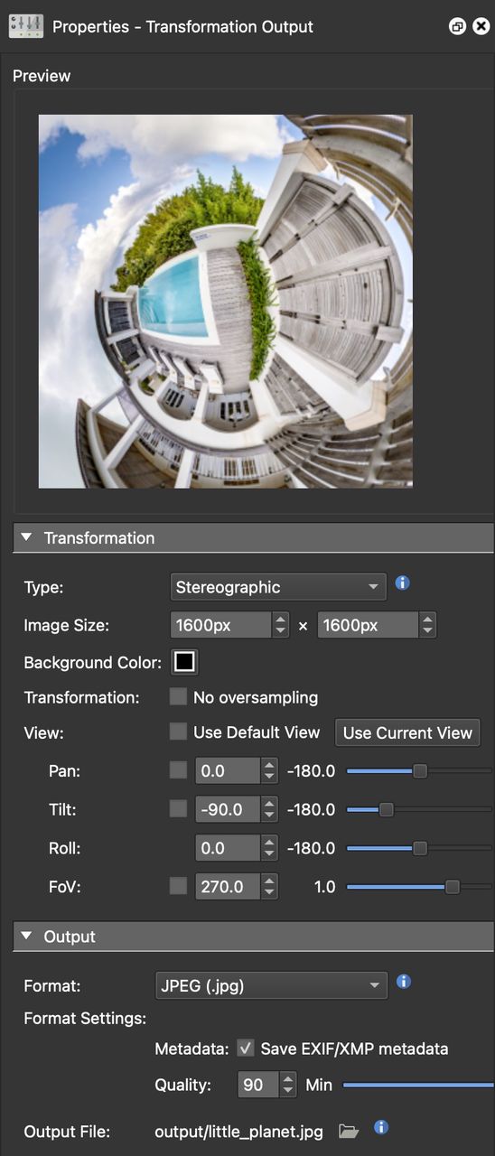Viewport: 495px width, 1156px height.
Task: Click the FoV value field 270.0
Action: (228, 887)
